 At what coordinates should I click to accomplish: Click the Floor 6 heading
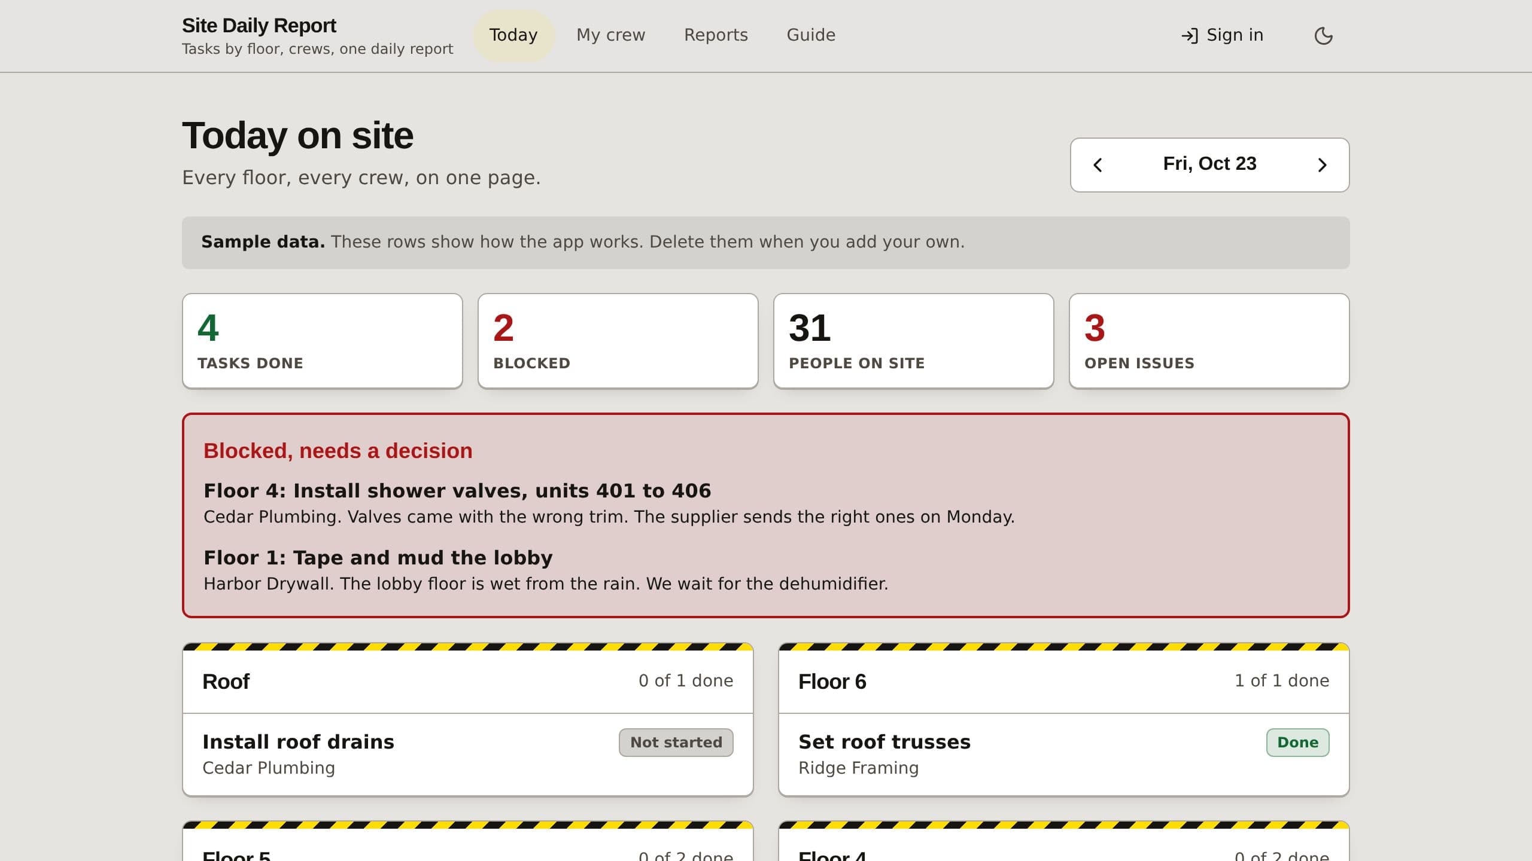832,682
